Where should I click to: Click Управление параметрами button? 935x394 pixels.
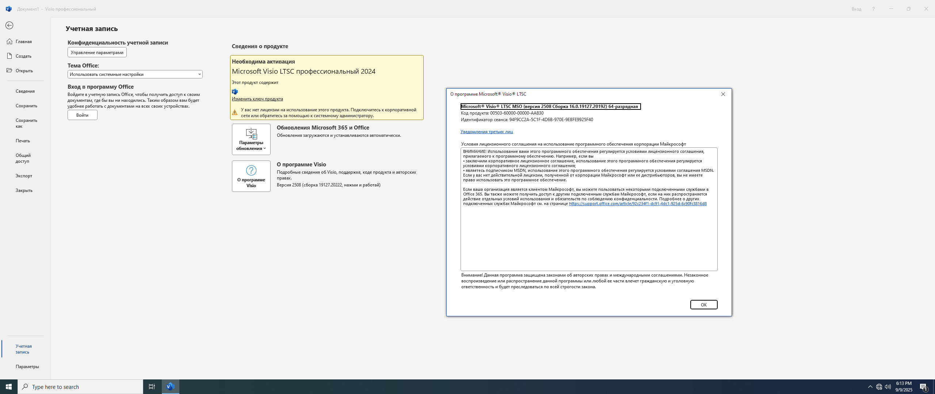click(97, 53)
